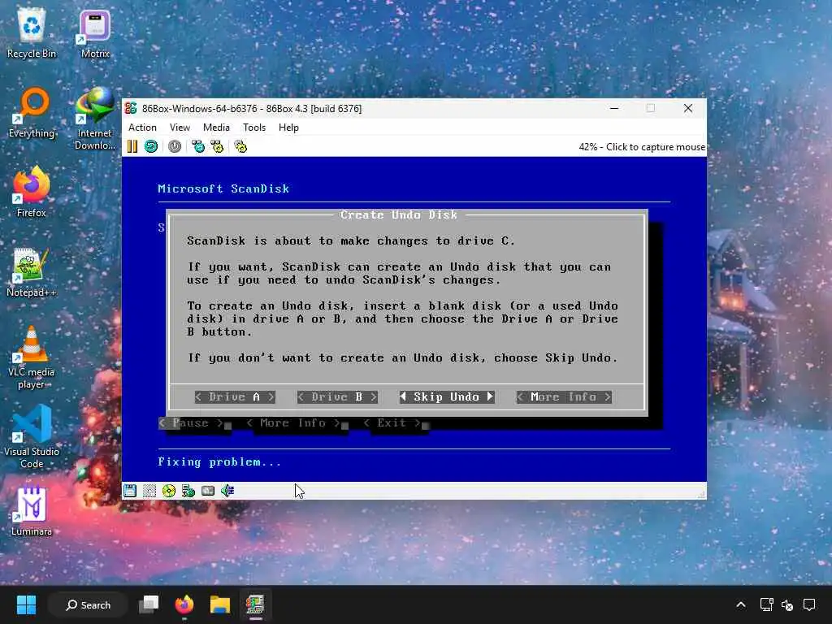
Task: Open the Action menu in 86Box
Action: tap(142, 128)
